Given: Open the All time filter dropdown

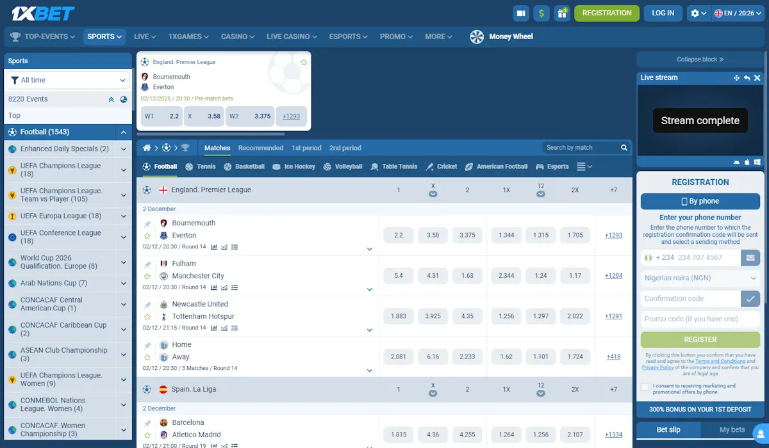Looking at the screenshot, I should click(67, 79).
